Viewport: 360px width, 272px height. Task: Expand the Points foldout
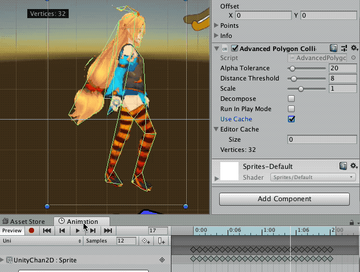(x=216, y=25)
